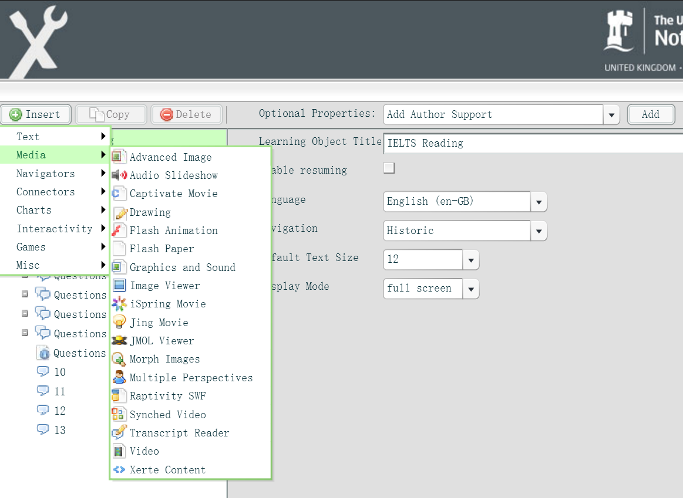This screenshot has height=498, width=683.
Task: Select Xerte Content from Media submenu
Action: [190, 470]
